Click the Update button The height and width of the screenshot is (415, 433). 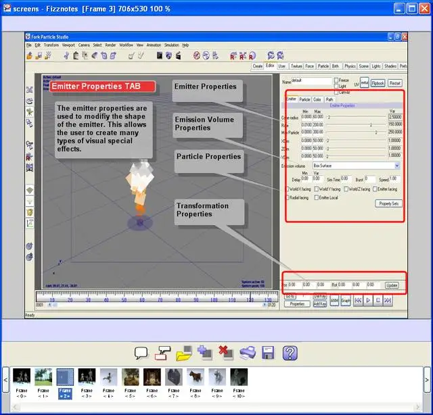392,285
